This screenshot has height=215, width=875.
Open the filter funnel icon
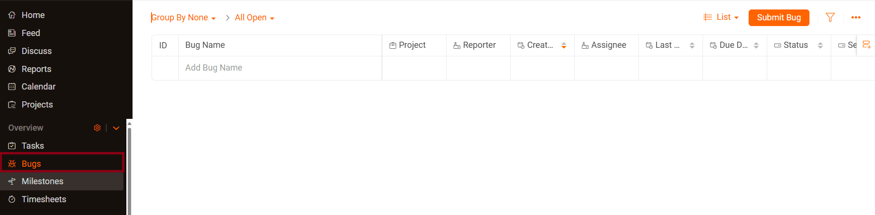[830, 18]
